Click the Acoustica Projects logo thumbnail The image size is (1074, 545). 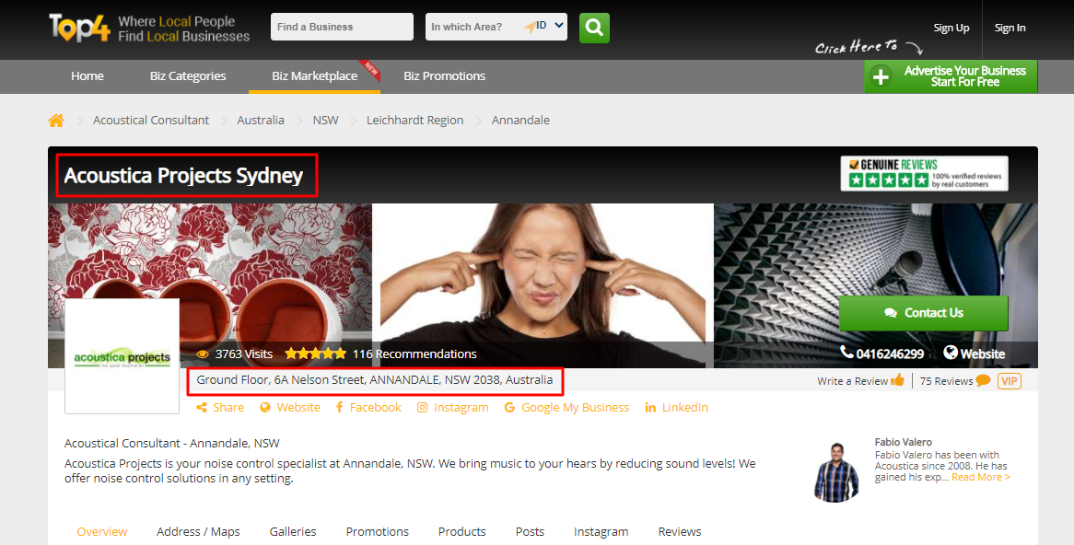tap(122, 356)
